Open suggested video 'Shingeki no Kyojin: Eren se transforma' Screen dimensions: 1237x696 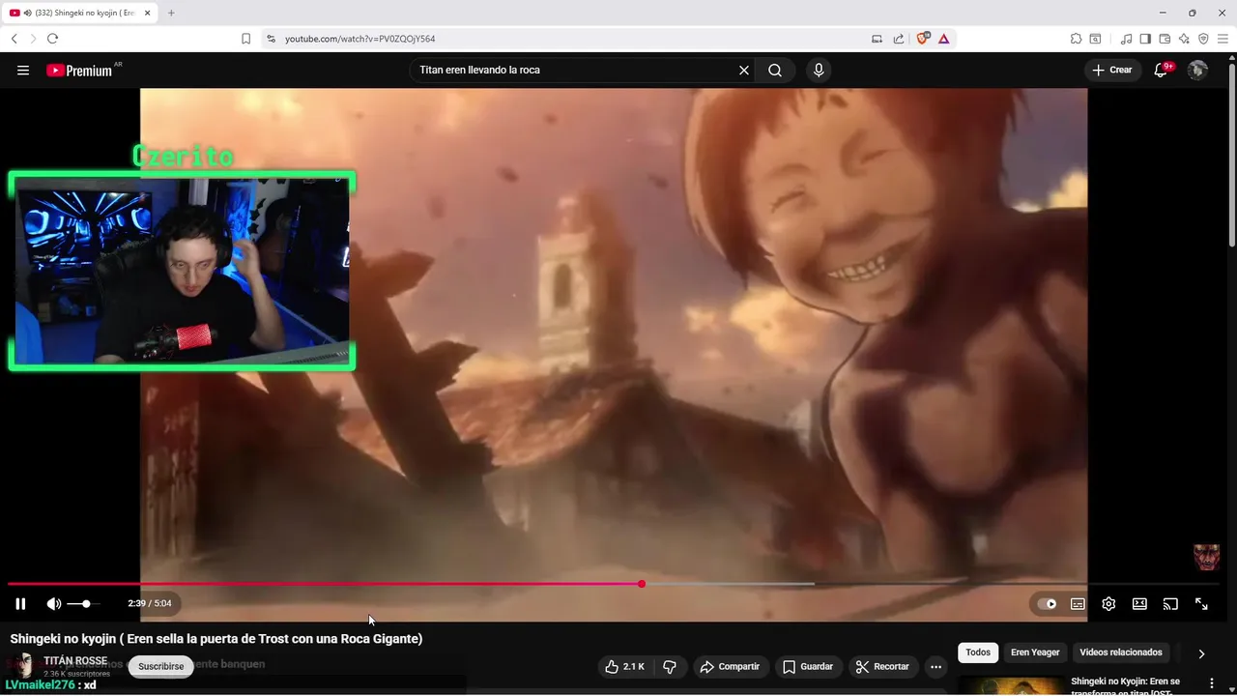pyautogui.click(x=1125, y=685)
